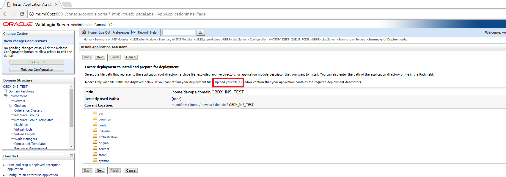Open Start and stop deployed application help link
This screenshot has width=506, height=177.
coord(34,167)
